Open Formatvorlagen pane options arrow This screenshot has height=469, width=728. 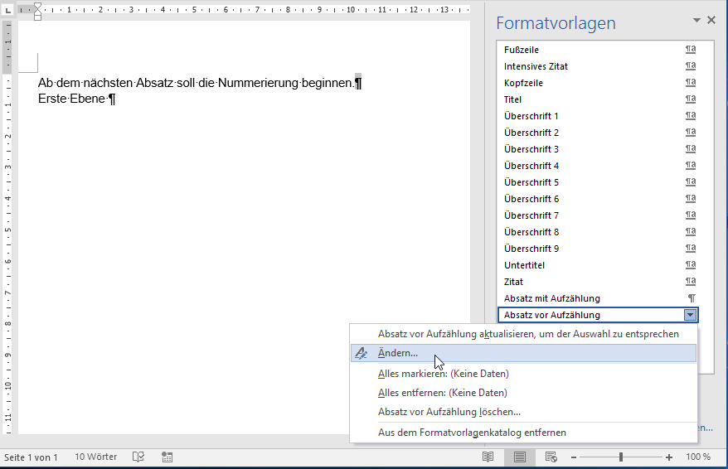pos(696,21)
